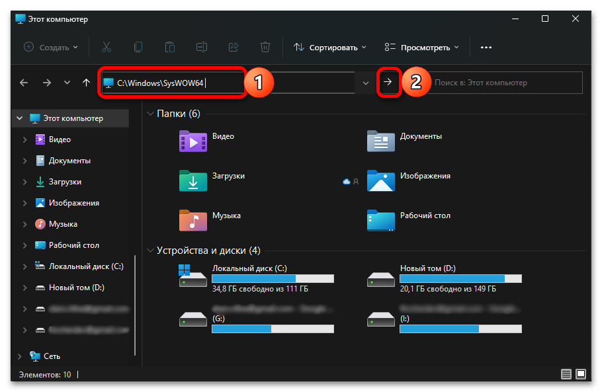Screen dimensions: 602x392
Task: Click the '34,8 ГБ свободно из 111 ГБ' text
Action: (x=260, y=289)
